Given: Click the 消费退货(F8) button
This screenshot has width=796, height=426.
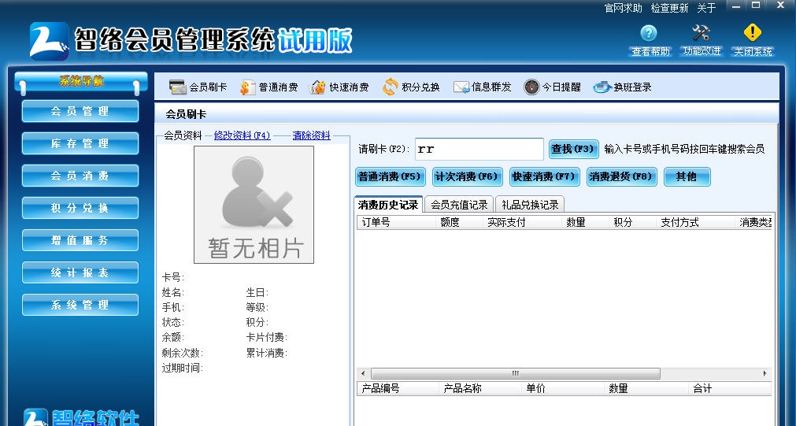Looking at the screenshot, I should [x=621, y=176].
